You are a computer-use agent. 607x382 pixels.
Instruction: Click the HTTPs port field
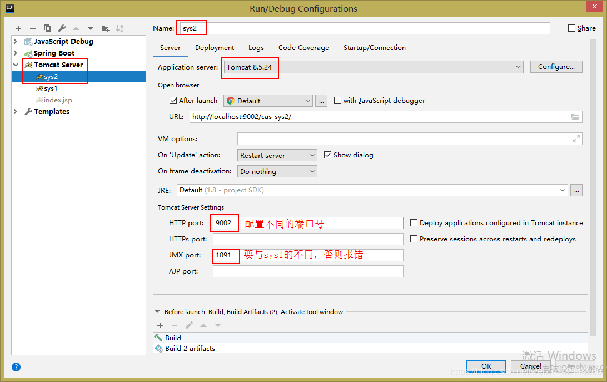coord(308,239)
